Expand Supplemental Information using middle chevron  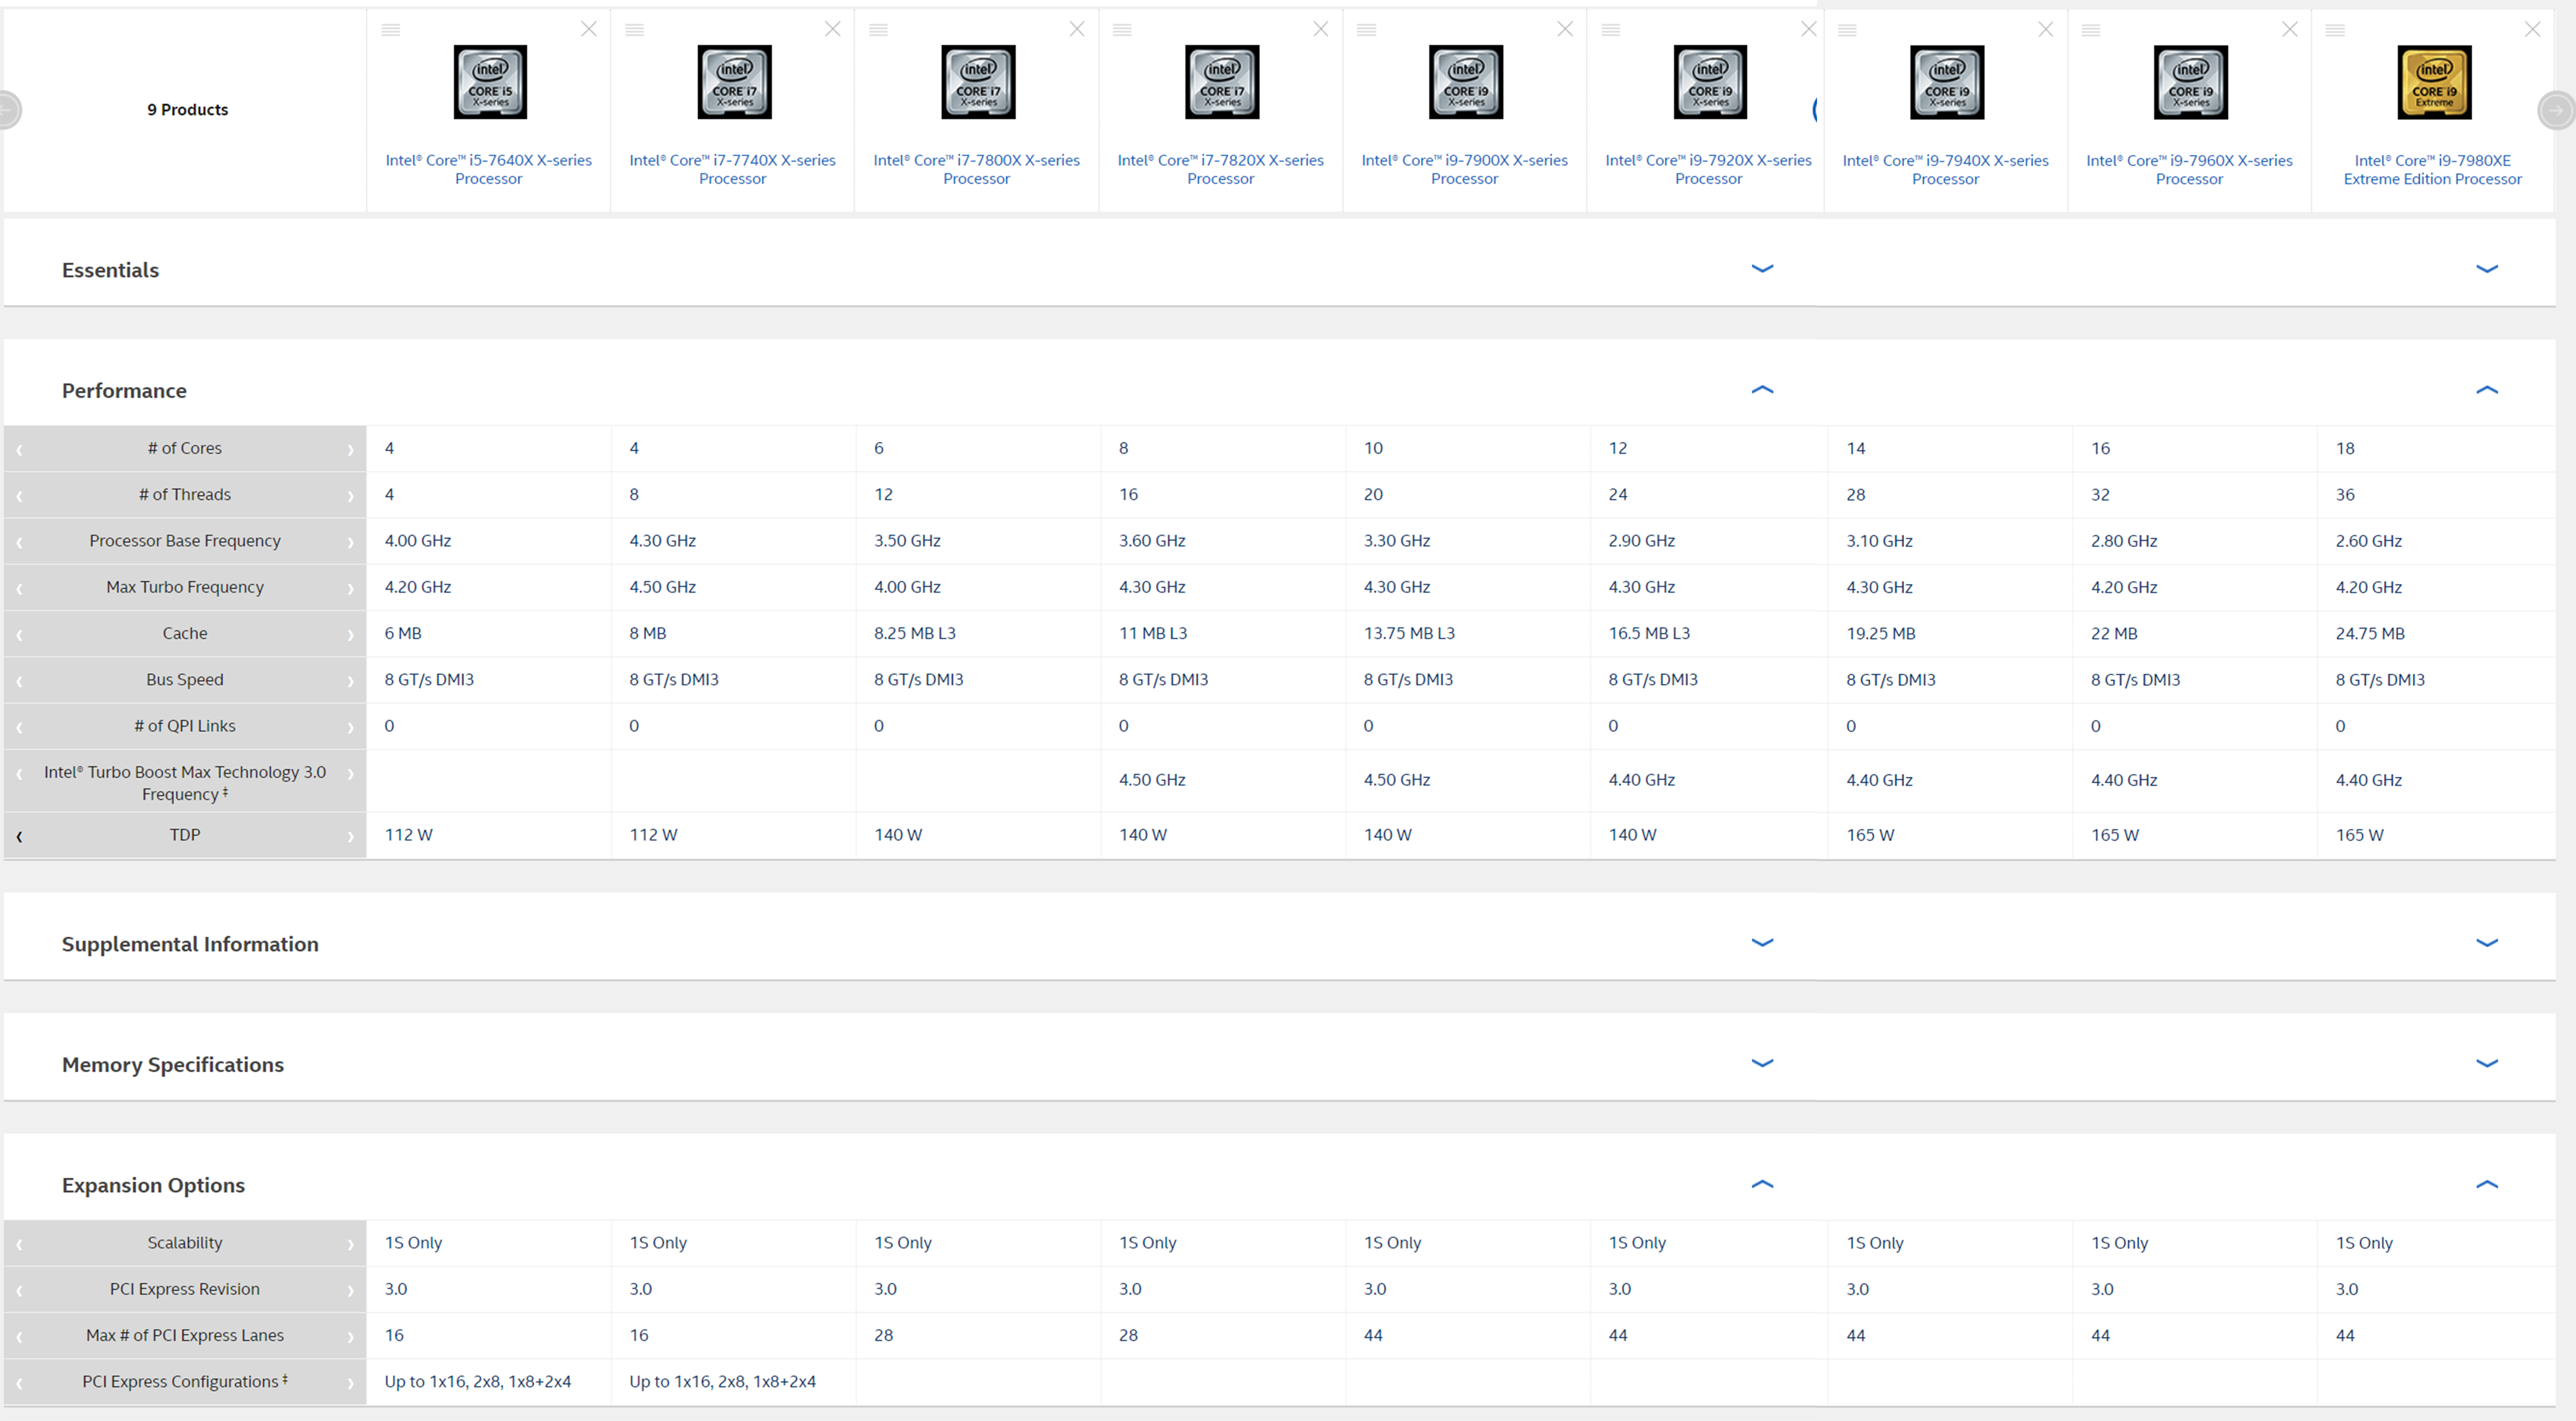tap(1763, 942)
